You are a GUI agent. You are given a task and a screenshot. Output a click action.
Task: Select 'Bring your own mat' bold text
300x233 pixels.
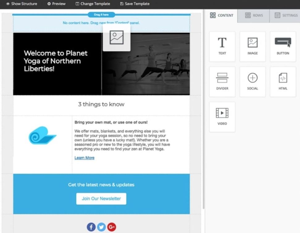111,122
